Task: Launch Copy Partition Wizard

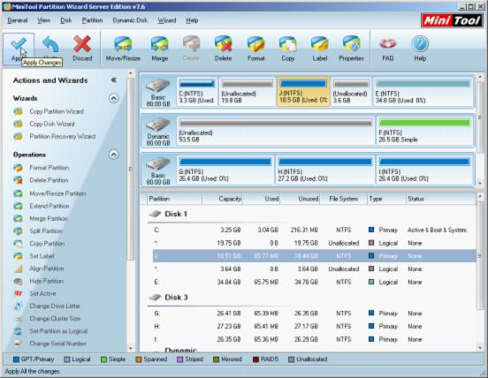Action: tap(57, 111)
